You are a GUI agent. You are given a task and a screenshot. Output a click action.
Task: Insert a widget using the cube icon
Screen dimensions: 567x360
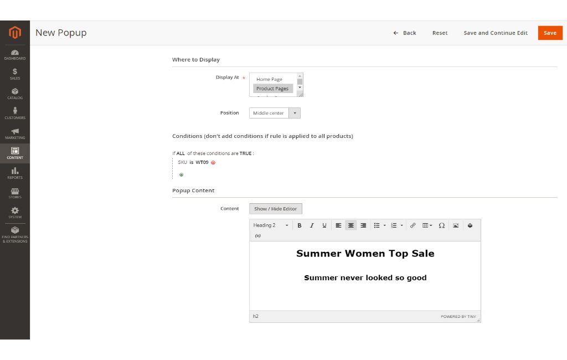[470, 225]
